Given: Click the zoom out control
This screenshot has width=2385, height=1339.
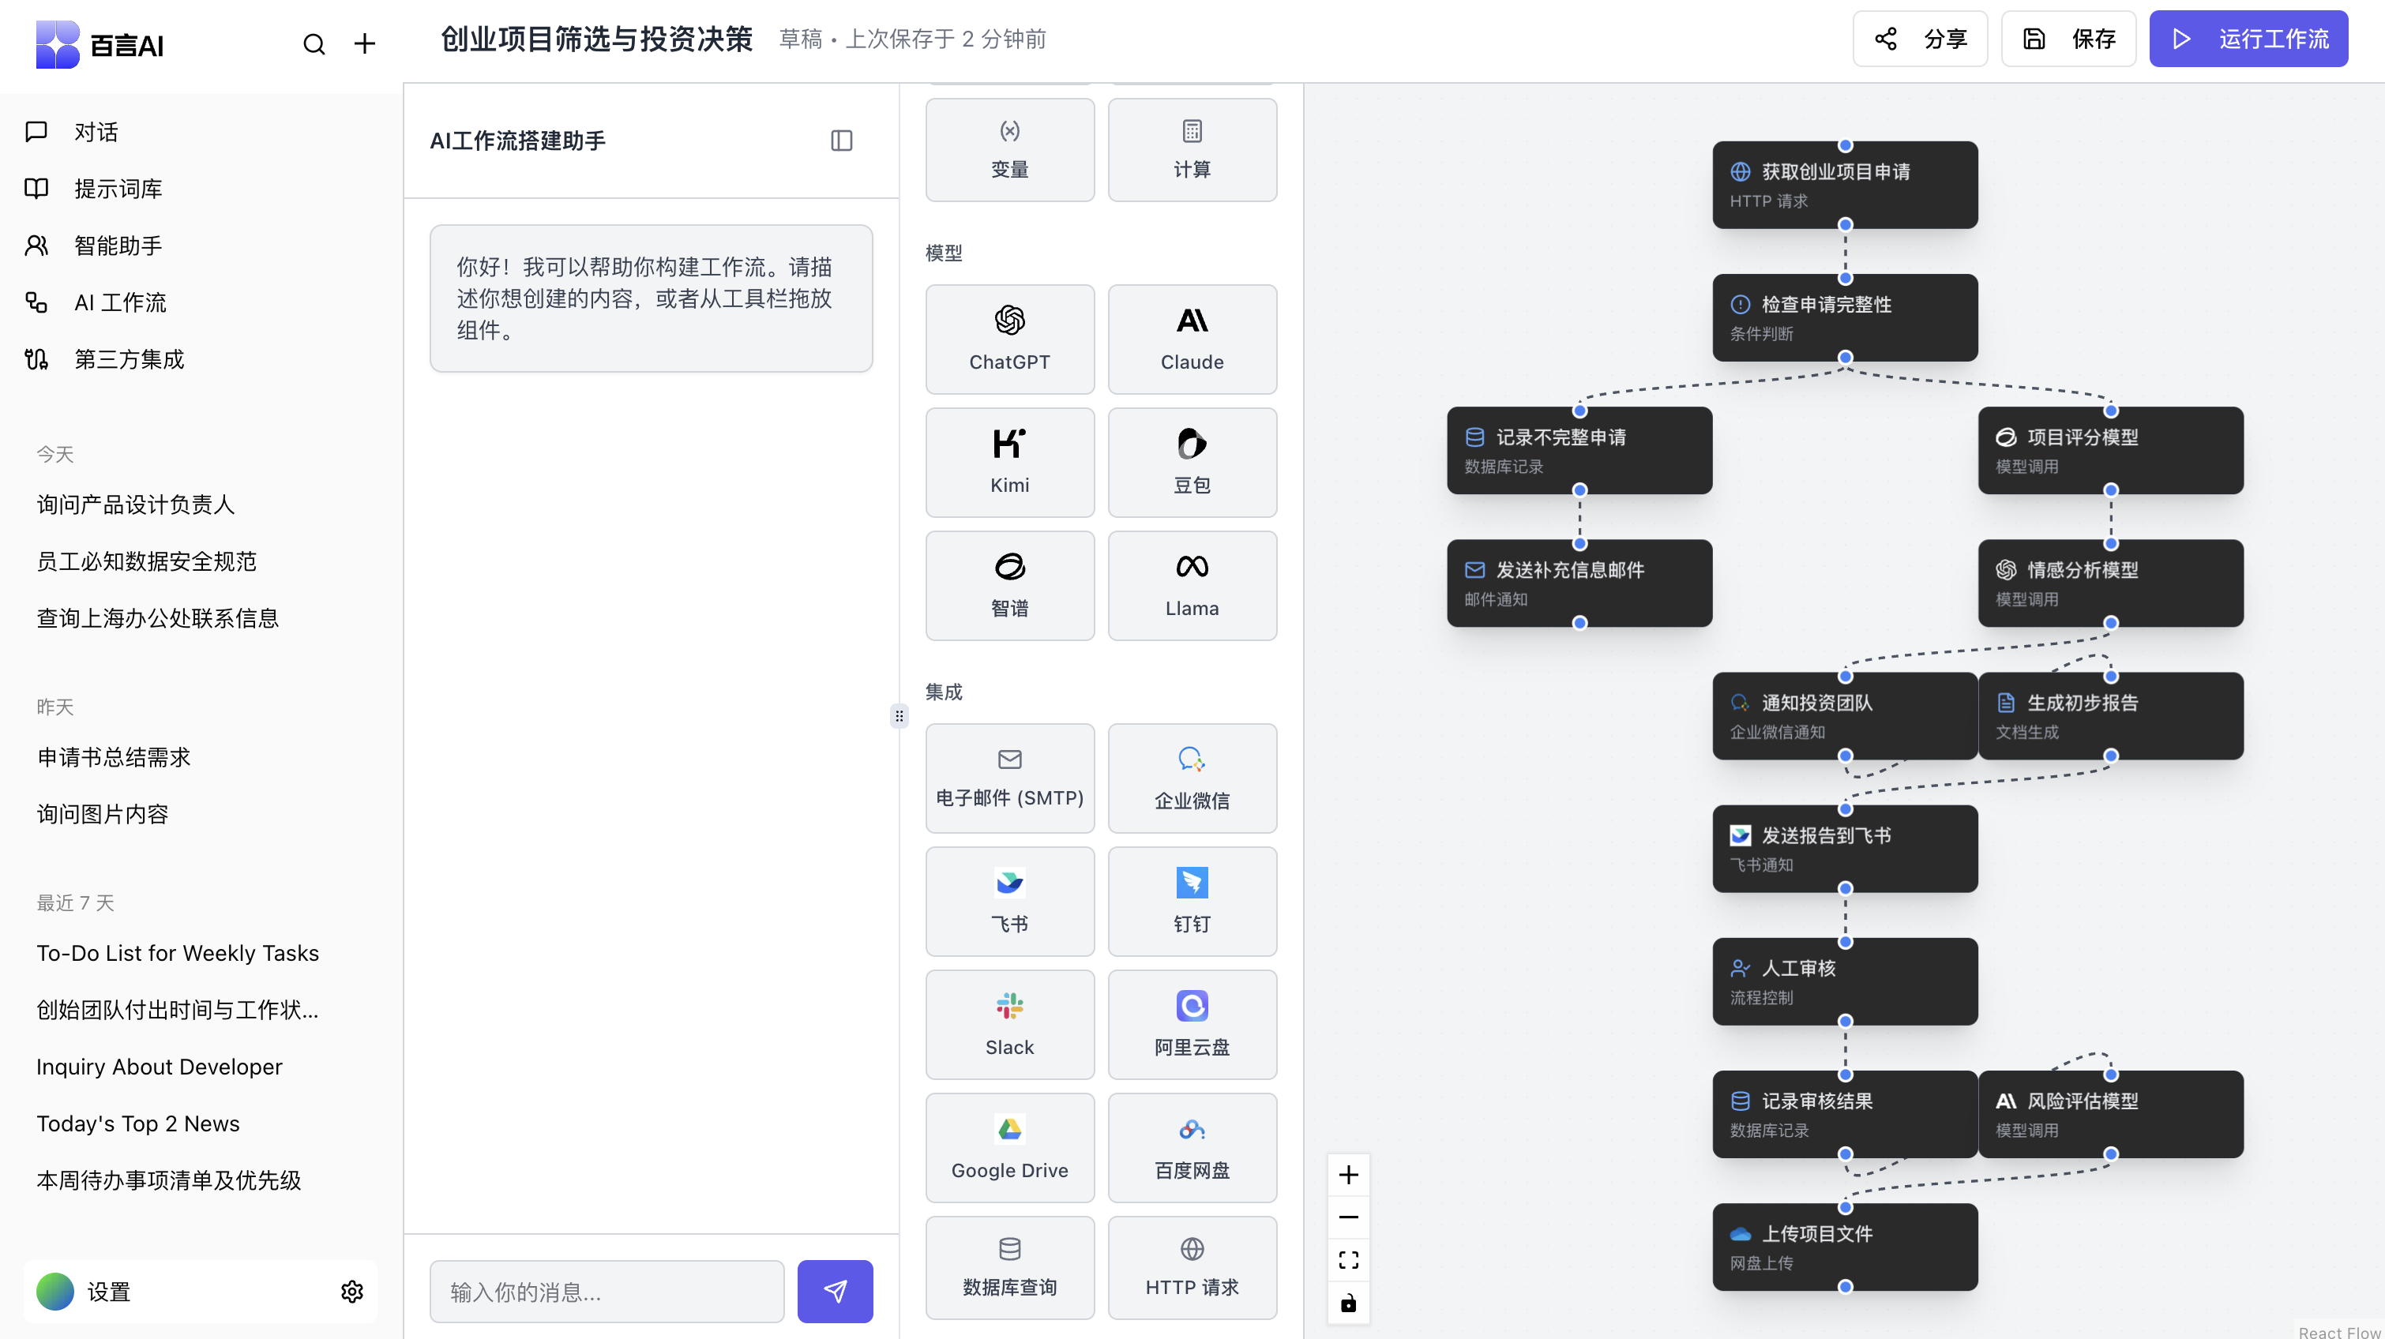Looking at the screenshot, I should pyautogui.click(x=1348, y=1216).
